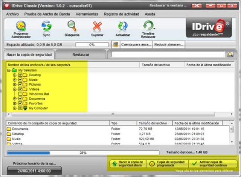The image size is (241, 177).
Task: Click the restore-down title bar button with two arrows
Action: (x=197, y=6)
